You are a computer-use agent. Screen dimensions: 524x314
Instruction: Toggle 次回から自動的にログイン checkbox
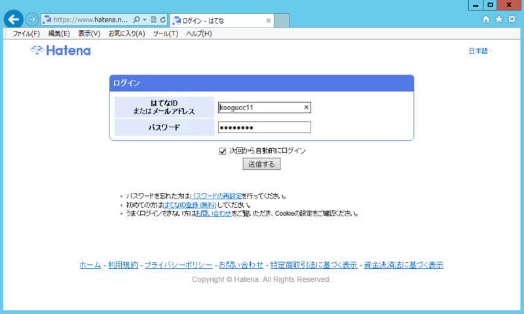[223, 151]
